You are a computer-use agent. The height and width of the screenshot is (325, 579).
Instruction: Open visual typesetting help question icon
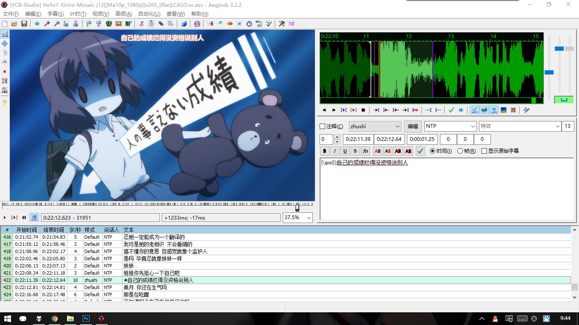tap(5, 103)
